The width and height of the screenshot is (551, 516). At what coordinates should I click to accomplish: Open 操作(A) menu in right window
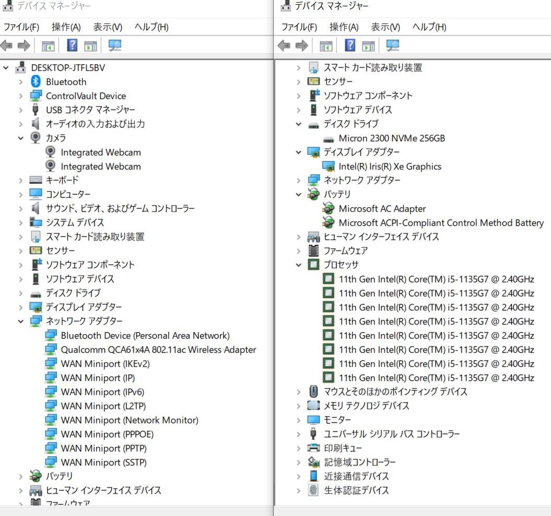click(x=344, y=27)
